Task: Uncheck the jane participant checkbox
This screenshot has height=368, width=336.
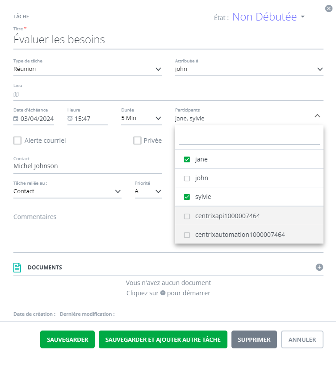Action: 187,159
